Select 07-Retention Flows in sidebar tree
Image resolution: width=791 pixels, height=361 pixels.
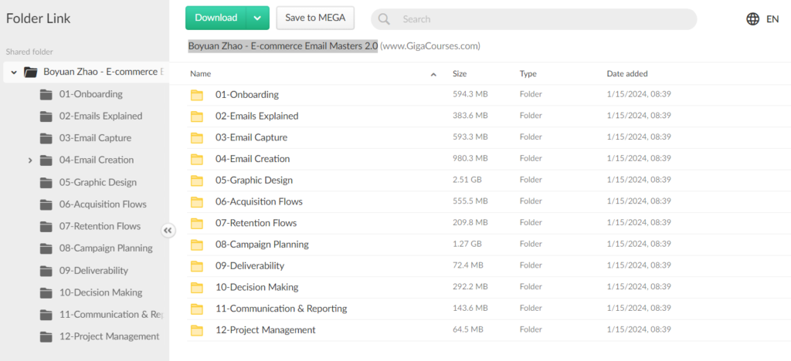[x=100, y=226]
